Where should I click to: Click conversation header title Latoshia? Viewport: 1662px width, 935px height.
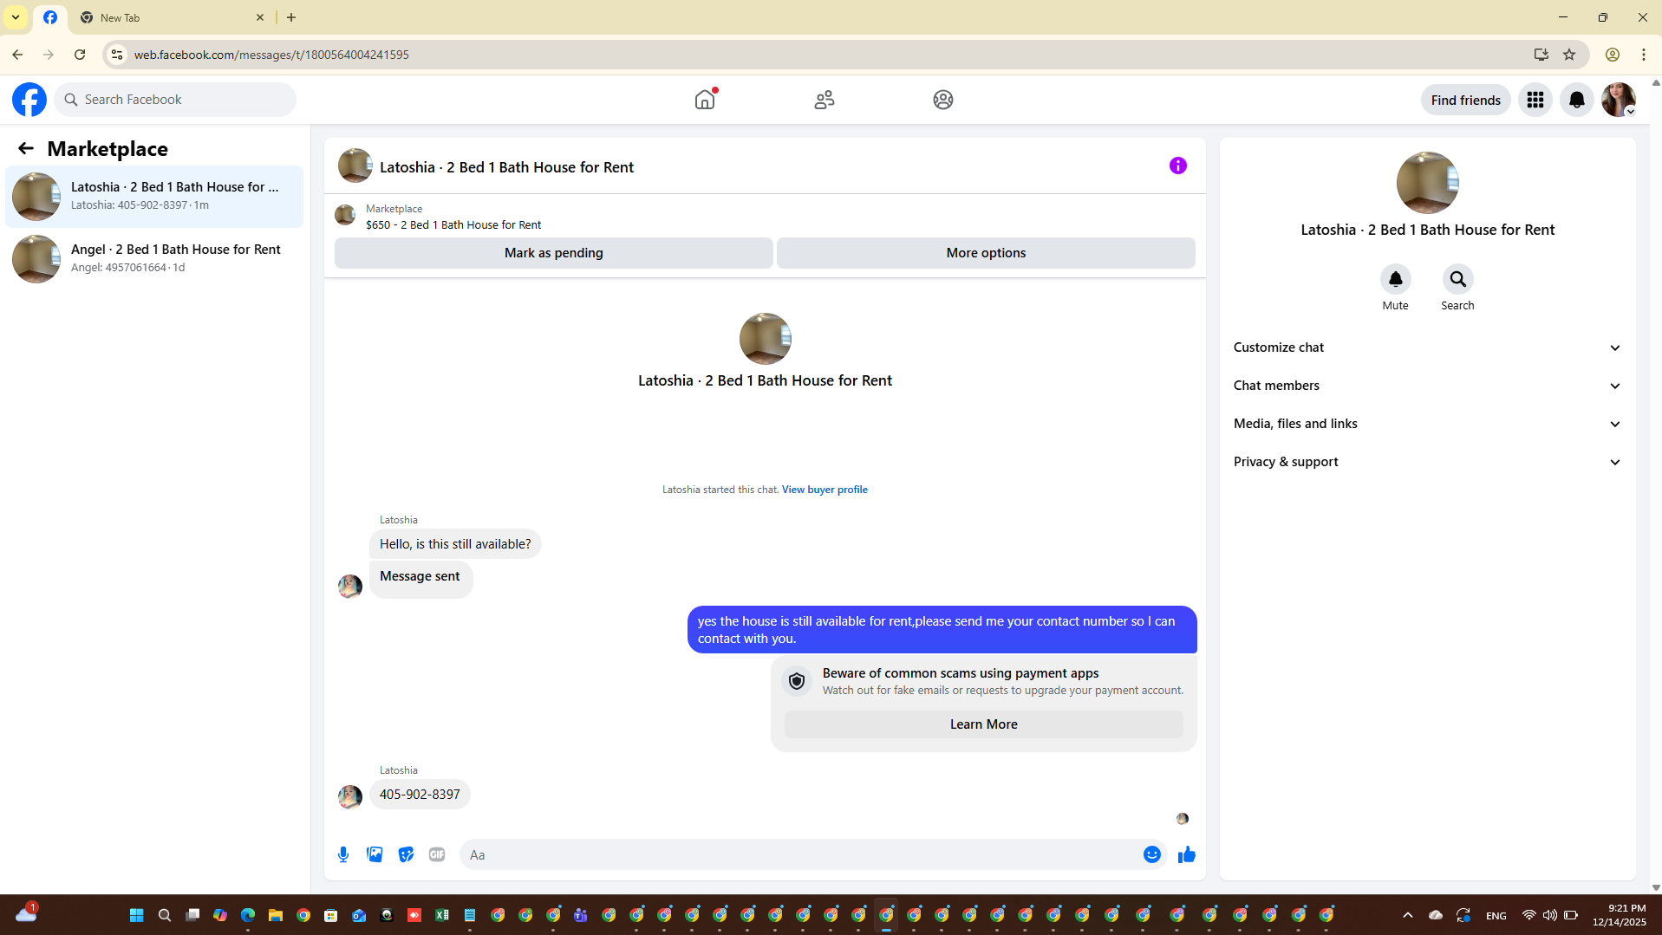point(506,167)
